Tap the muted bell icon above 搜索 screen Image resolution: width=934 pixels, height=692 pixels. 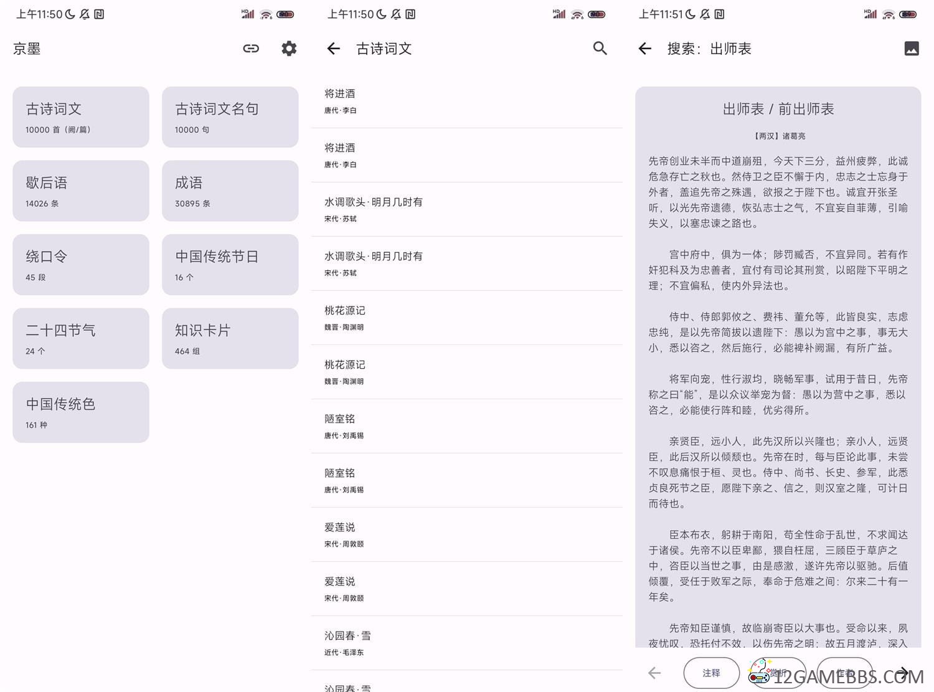pos(705,14)
